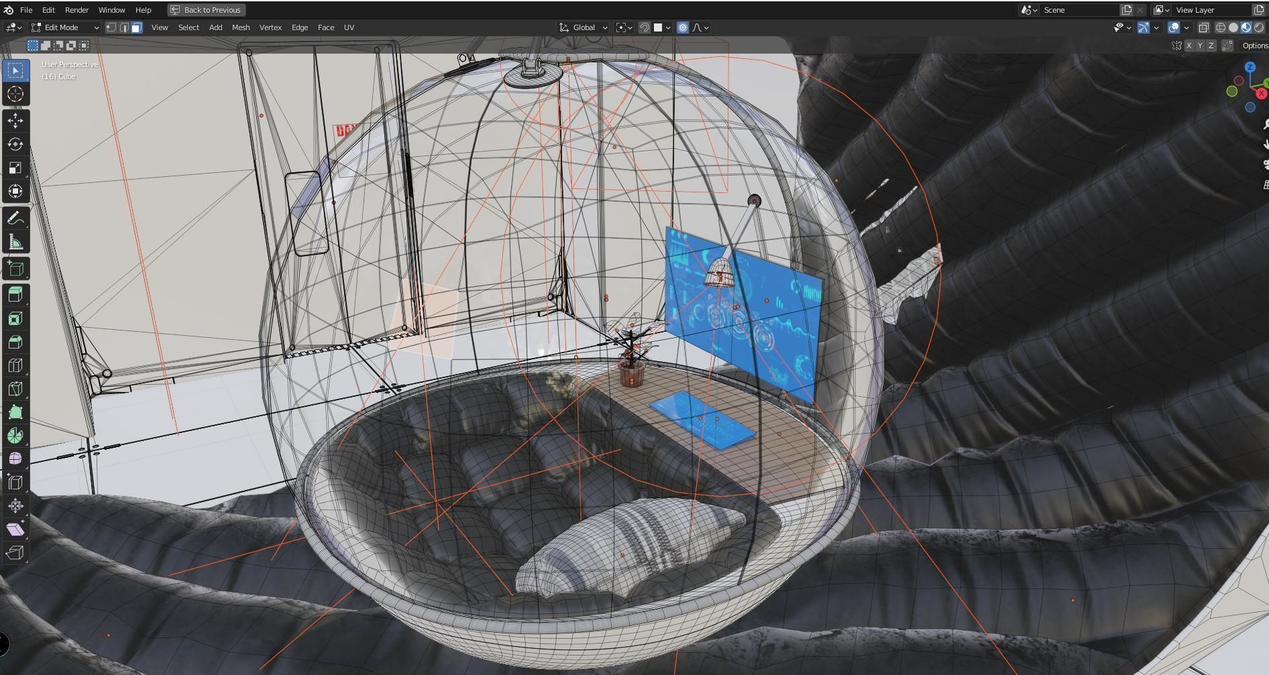The image size is (1269, 675).
Task: Open the Vertex menu
Action: tap(270, 27)
